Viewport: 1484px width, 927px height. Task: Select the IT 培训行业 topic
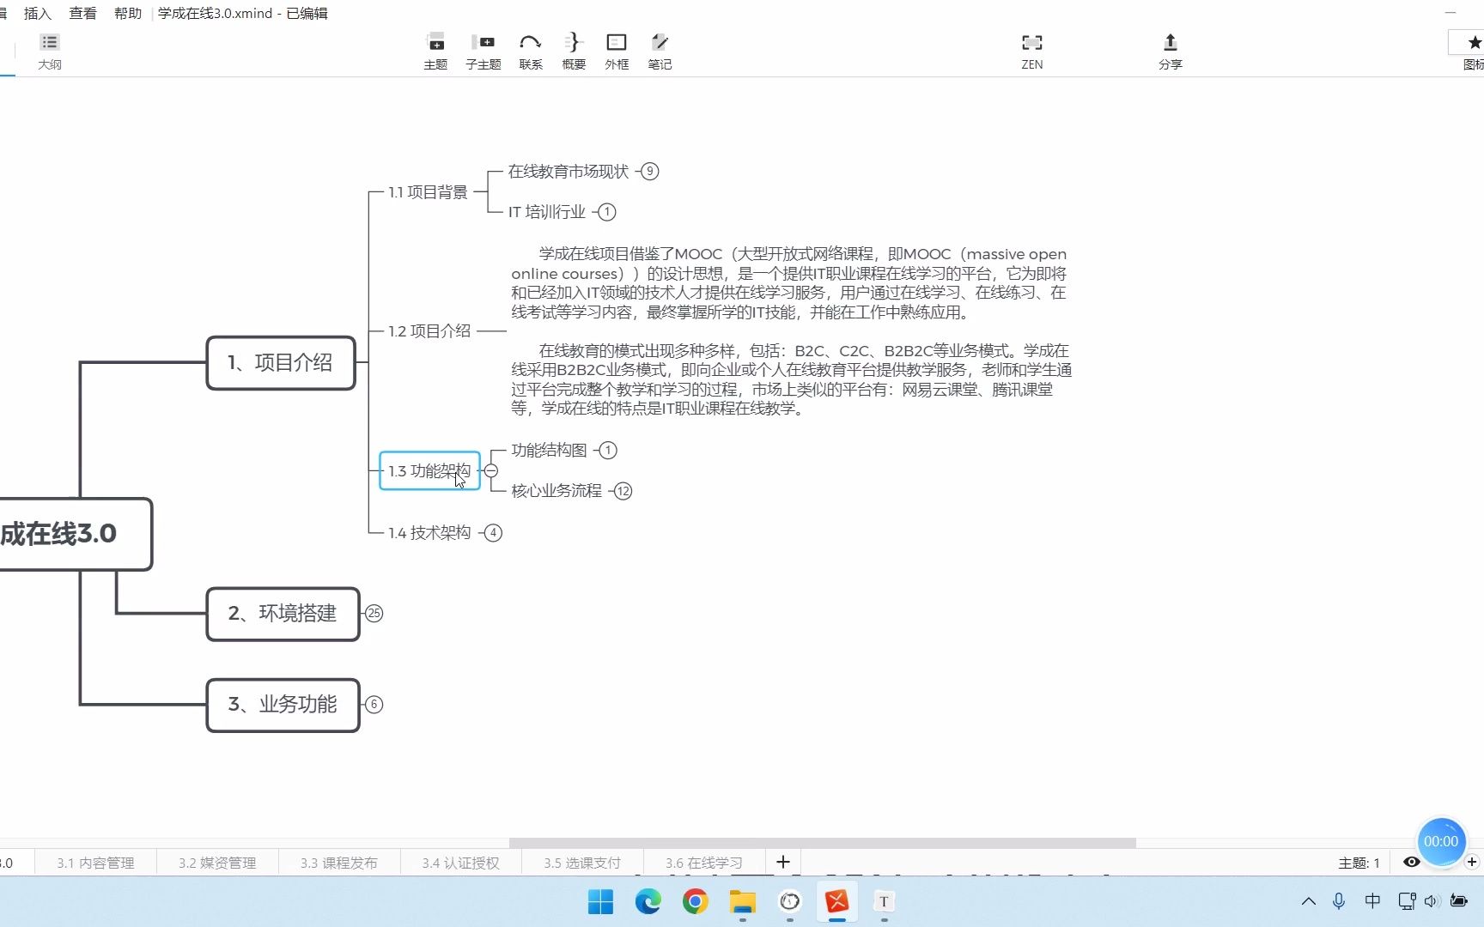(x=547, y=212)
